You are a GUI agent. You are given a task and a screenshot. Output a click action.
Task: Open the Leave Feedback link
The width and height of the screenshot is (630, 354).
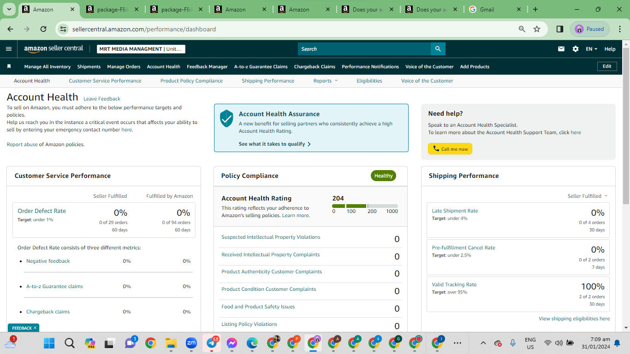102,99
